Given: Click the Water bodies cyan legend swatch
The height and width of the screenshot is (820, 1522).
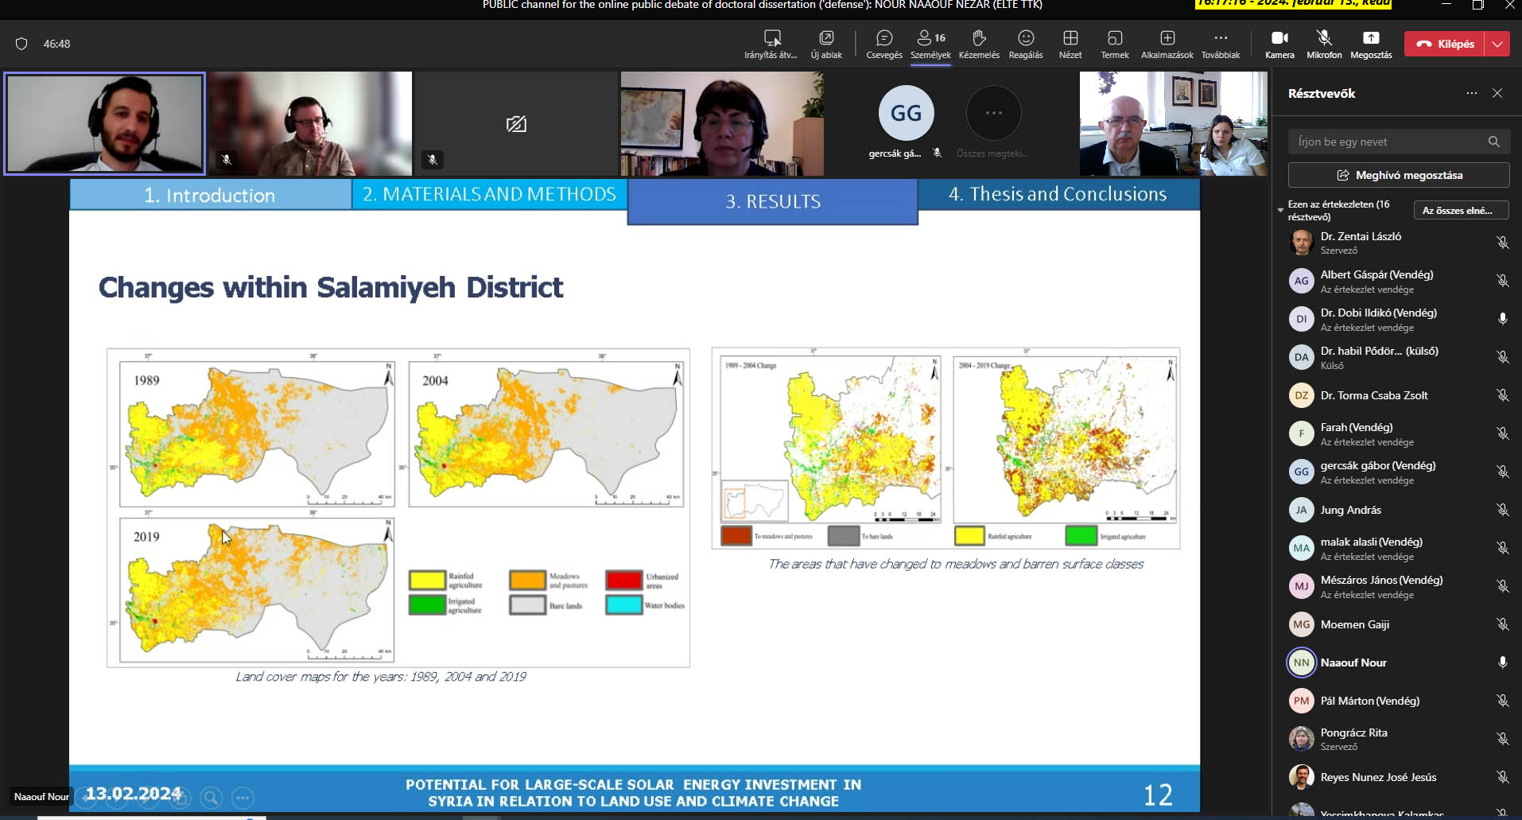Looking at the screenshot, I should pos(623,604).
